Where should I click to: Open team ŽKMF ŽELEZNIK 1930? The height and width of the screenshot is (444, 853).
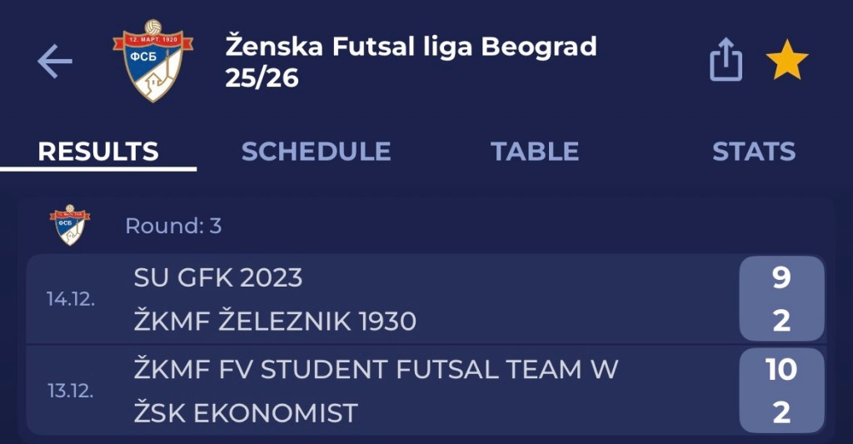coord(275,321)
